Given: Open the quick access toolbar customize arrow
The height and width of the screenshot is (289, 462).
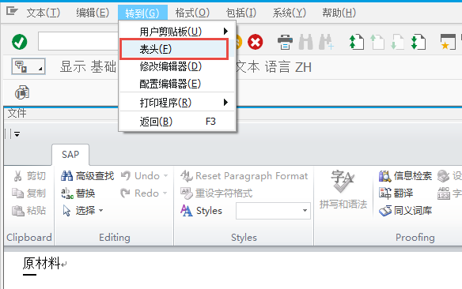Looking at the screenshot, I should 17,134.
